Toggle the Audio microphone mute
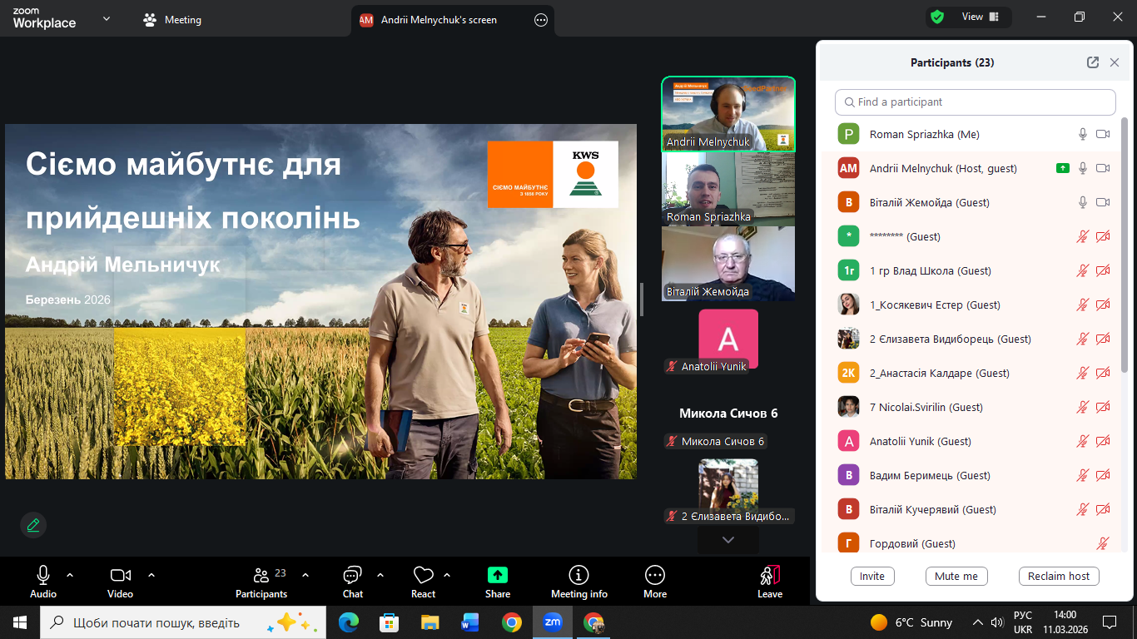The image size is (1137, 639). pyautogui.click(x=43, y=575)
